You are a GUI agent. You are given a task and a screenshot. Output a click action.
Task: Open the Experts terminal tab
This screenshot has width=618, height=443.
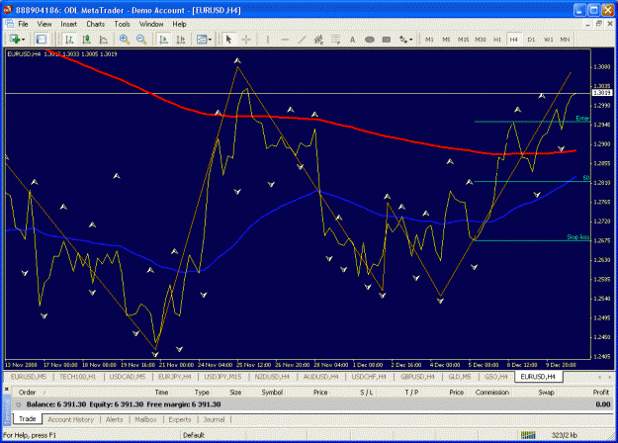[x=180, y=419]
